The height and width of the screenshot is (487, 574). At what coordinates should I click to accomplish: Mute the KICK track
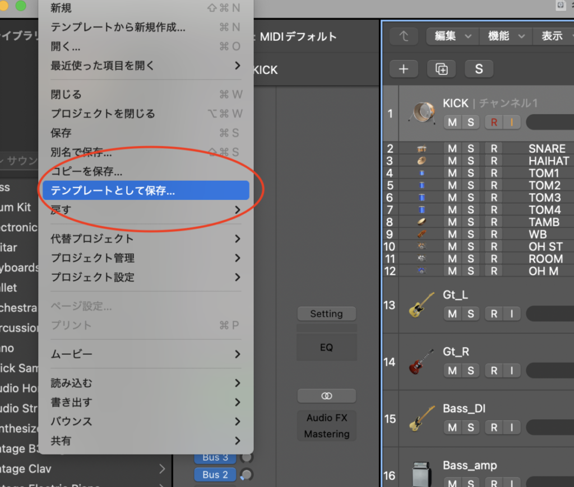tap(452, 122)
